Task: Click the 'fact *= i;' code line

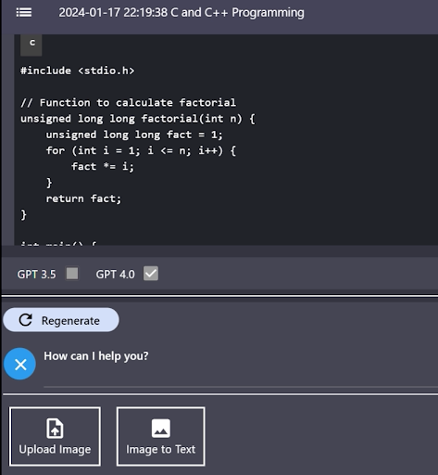Action: pyautogui.click(x=103, y=167)
